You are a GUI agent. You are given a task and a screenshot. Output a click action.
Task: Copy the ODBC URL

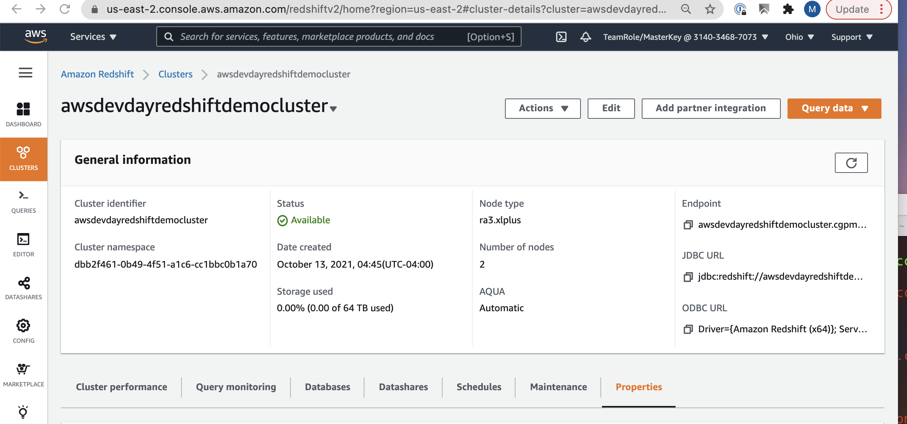[x=688, y=329]
